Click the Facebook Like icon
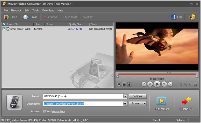This screenshot has width=201, height=123. click(173, 17)
